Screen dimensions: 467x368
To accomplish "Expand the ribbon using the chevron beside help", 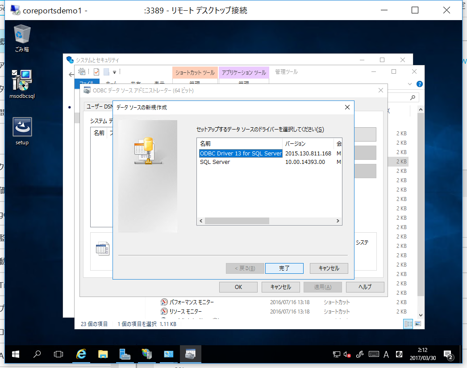I will 410,84.
